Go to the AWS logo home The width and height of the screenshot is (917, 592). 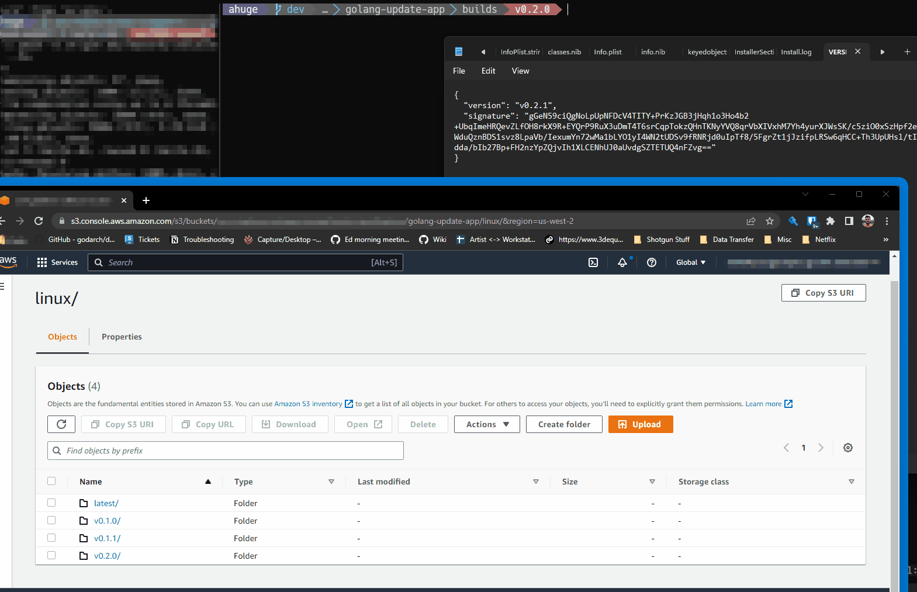[x=8, y=262]
